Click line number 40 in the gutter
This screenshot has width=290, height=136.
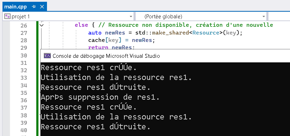point(24,130)
